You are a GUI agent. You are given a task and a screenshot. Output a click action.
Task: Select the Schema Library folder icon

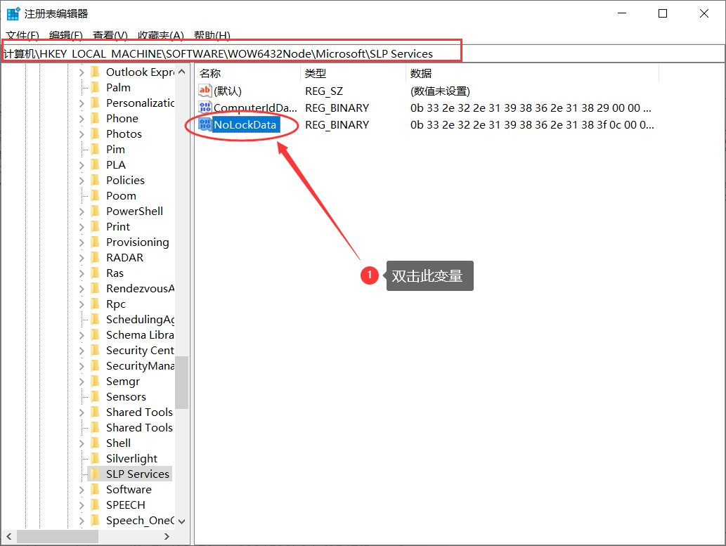95,334
